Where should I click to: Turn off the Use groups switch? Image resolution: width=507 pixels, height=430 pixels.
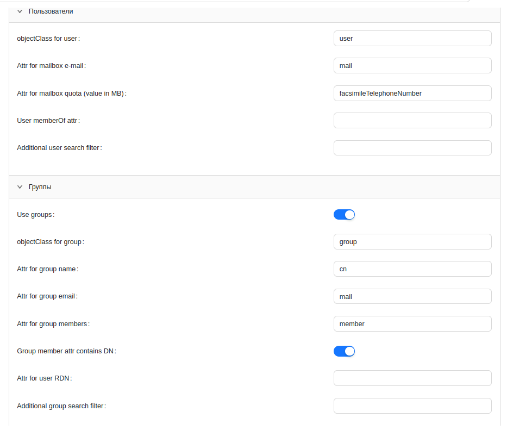(344, 215)
